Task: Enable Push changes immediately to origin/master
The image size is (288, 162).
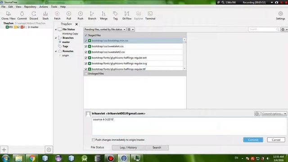Action: click(93, 140)
